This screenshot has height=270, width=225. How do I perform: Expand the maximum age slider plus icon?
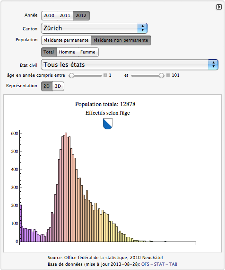(x=168, y=75)
